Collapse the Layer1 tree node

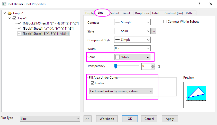10,18
